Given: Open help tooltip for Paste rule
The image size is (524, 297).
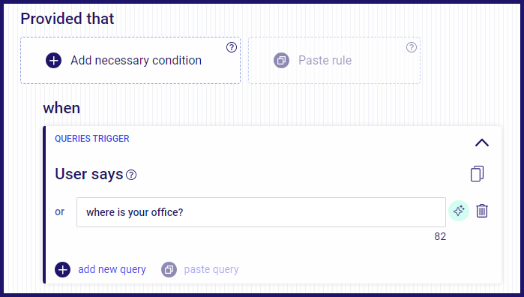Looking at the screenshot, I should 412,47.
